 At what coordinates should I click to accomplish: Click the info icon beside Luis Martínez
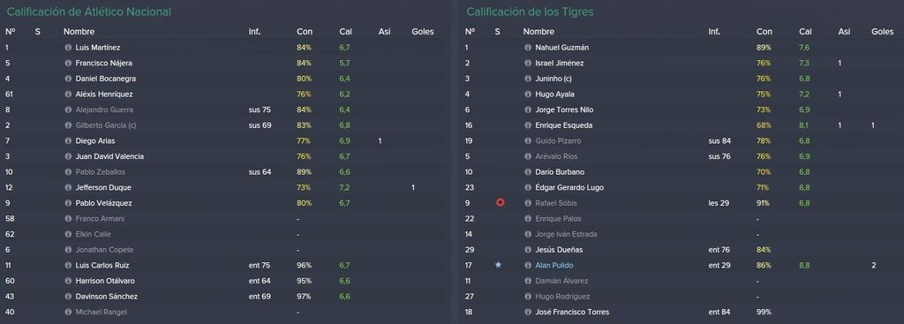click(x=68, y=48)
